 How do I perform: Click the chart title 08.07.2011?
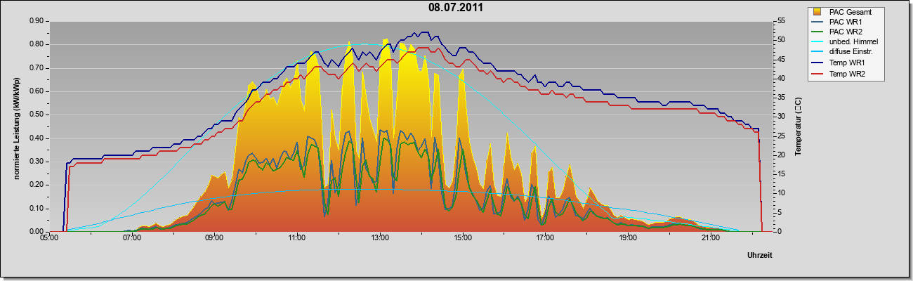tap(456, 8)
